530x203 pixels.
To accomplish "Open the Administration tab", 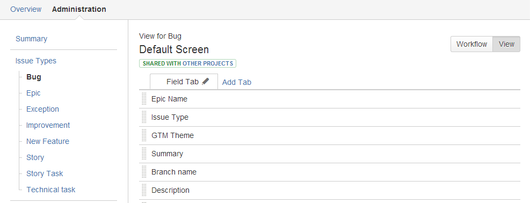I will [79, 9].
